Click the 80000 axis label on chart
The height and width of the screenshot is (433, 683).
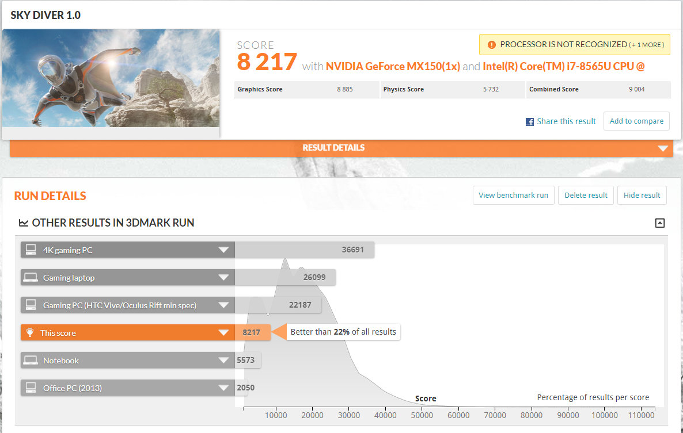pos(532,415)
